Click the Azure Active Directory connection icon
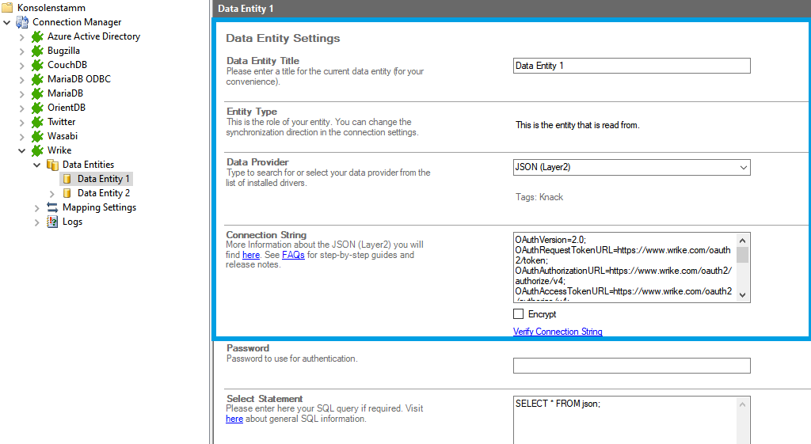 point(37,36)
